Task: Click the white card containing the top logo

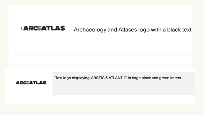Action: (x=100, y=35)
